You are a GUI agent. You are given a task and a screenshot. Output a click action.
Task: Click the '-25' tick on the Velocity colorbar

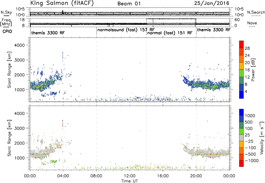coord(249,141)
